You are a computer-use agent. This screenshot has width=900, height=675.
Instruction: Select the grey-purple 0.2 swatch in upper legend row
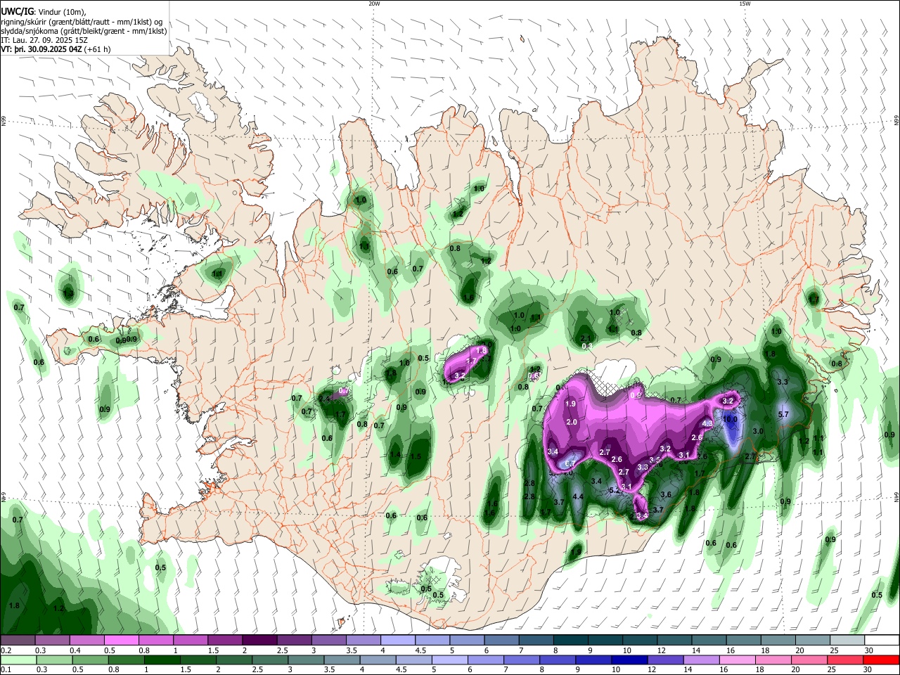coord(18,641)
